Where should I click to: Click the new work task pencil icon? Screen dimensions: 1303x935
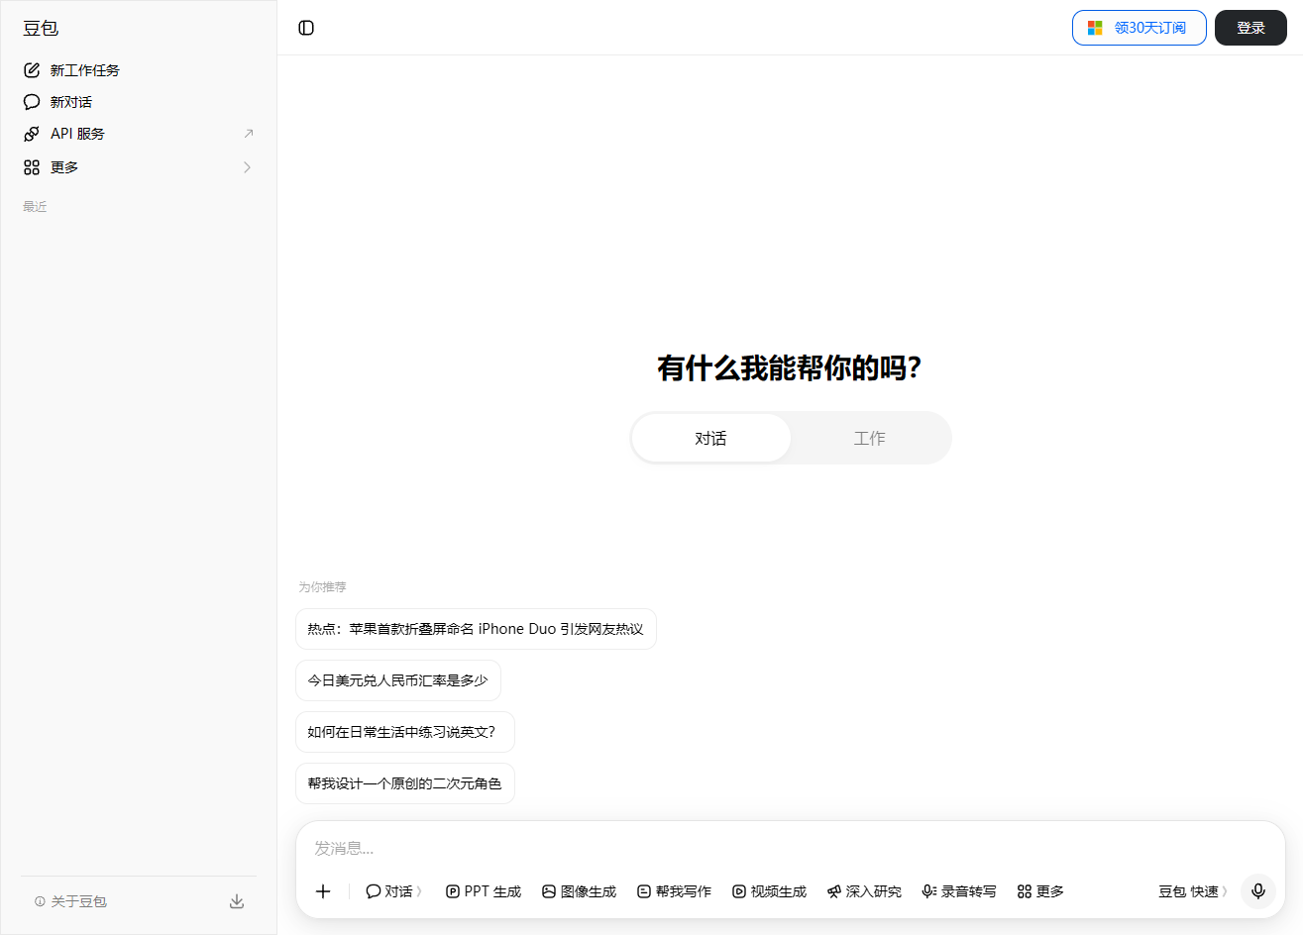32,70
